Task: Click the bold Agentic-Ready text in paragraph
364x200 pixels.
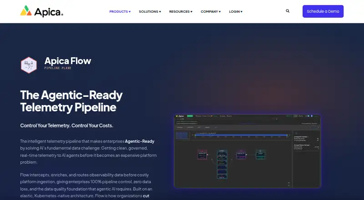Action: point(140,141)
